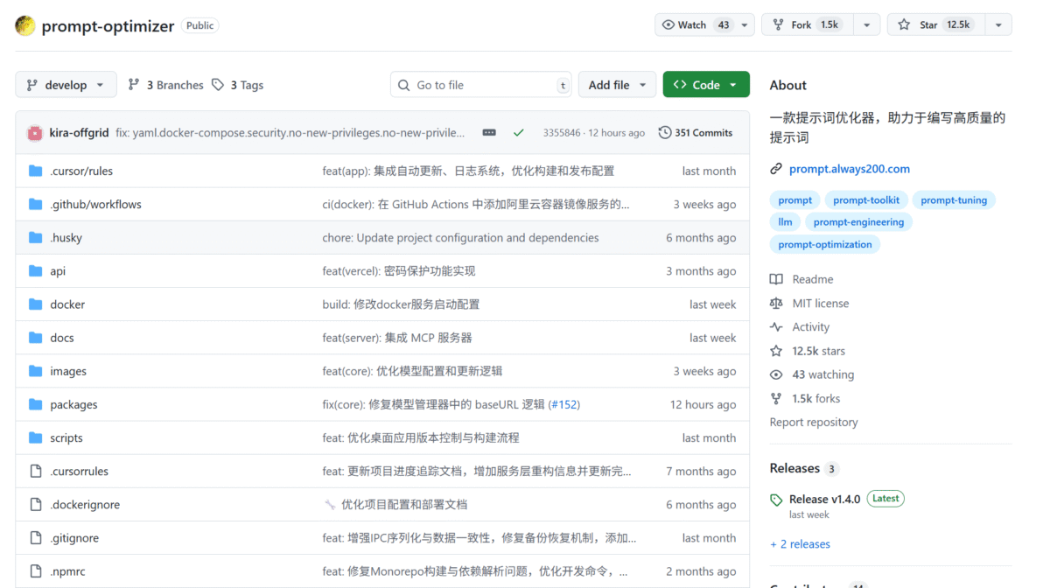Screen dimensions: 1050x588
Task: Select the 'prompt-toolkit' topic tag
Action: pyautogui.click(x=866, y=200)
